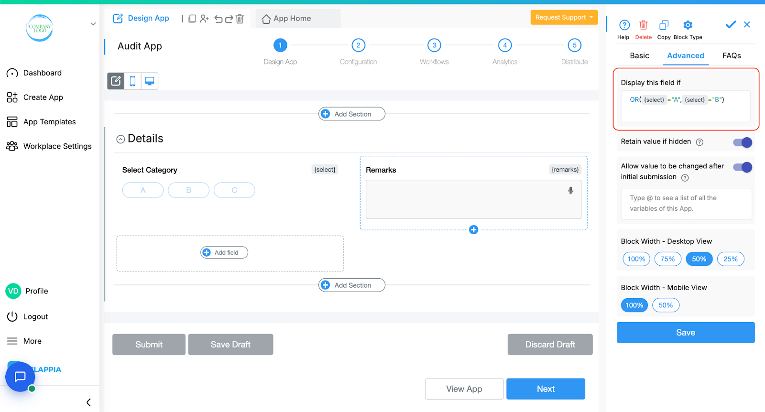Click the top Add Section button
Viewport: 765px width, 412px height.
(352, 114)
